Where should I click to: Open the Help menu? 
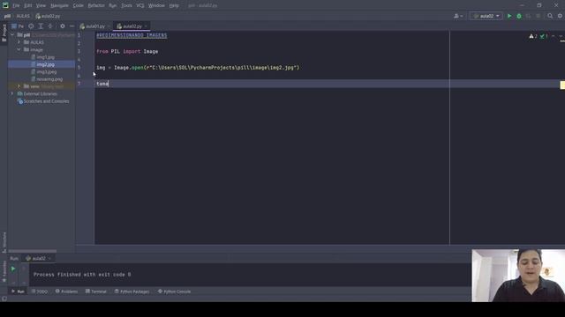[x=174, y=5]
